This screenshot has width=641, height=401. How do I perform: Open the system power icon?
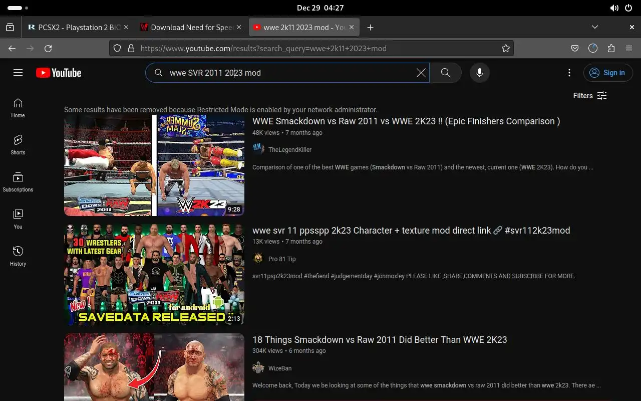tap(628, 8)
